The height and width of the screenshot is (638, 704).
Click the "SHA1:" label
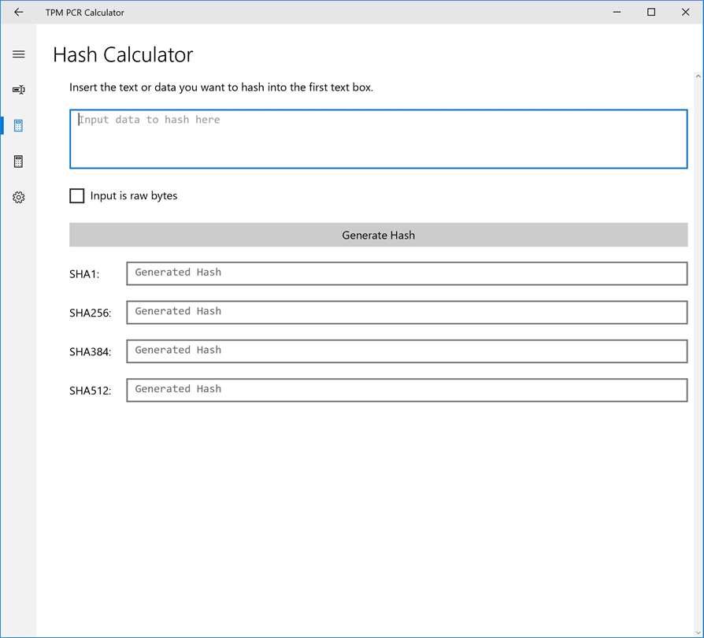tap(84, 274)
